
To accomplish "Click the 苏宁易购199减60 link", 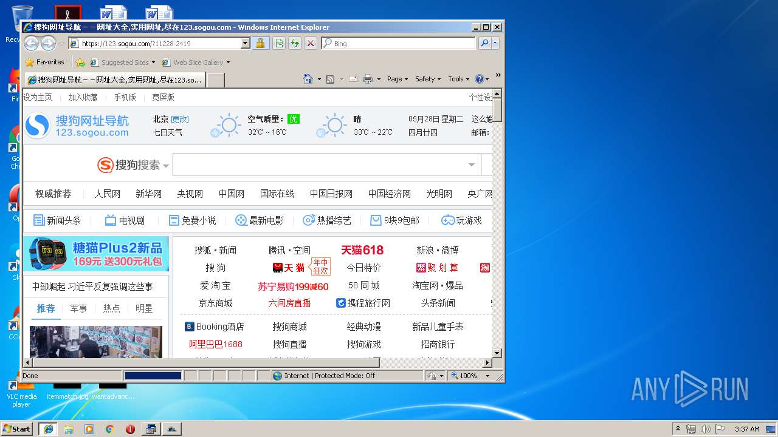I will point(293,286).
